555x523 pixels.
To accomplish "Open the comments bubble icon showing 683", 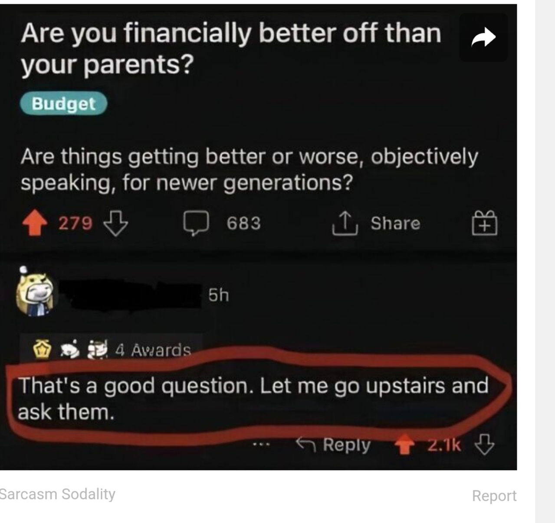I will tap(197, 224).
